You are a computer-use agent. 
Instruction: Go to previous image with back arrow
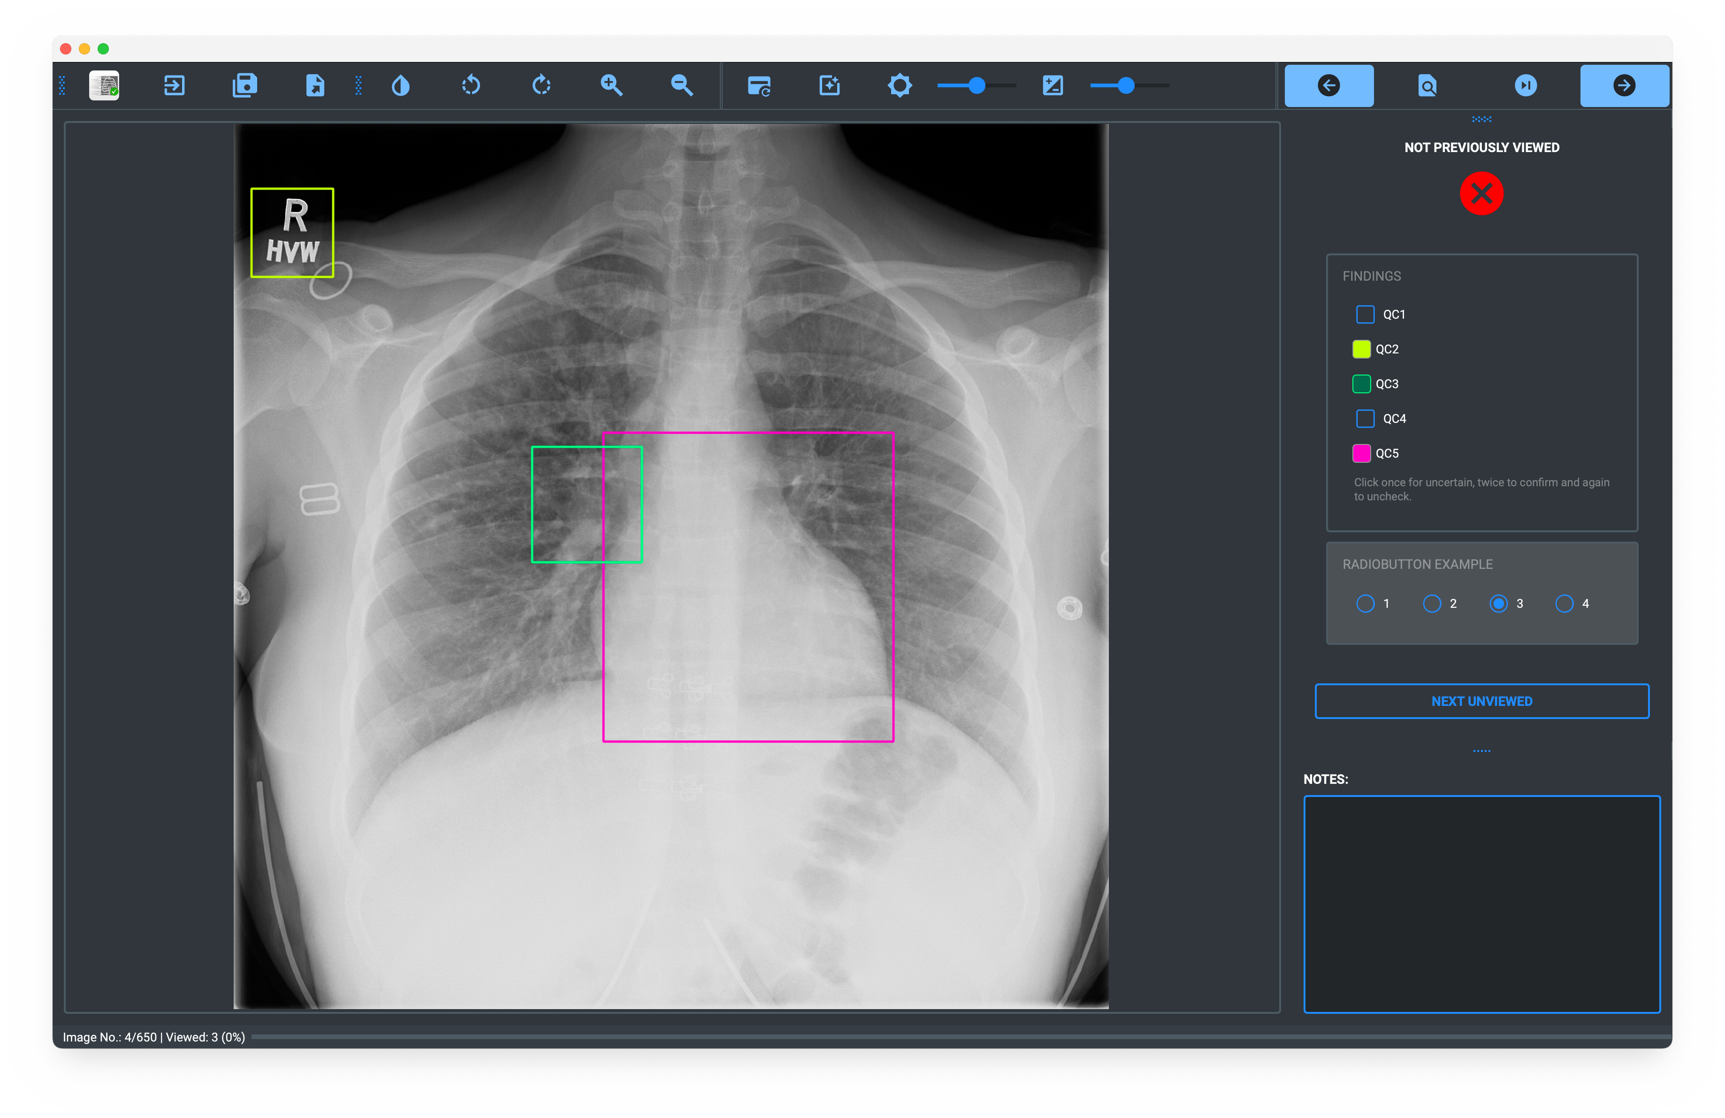[1329, 85]
